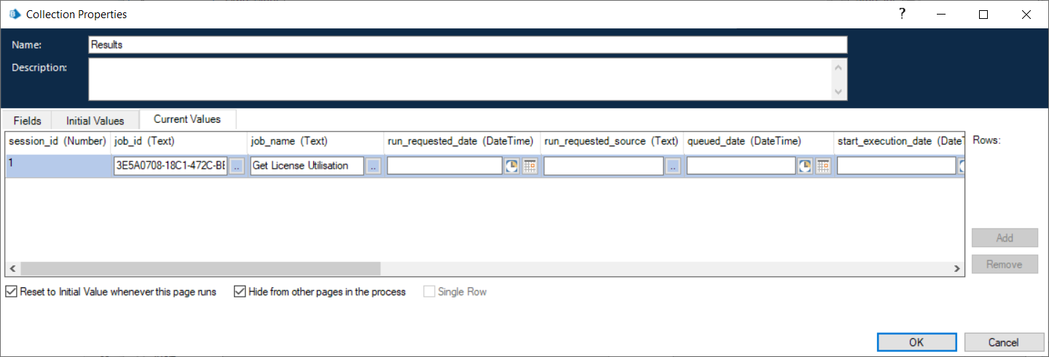Click the job_id (Text) column header

[179, 141]
